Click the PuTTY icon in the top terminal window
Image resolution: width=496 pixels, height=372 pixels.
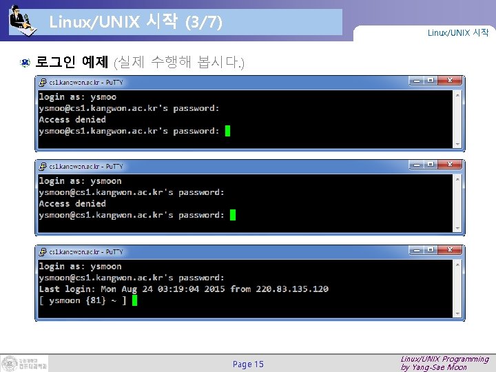(43, 83)
